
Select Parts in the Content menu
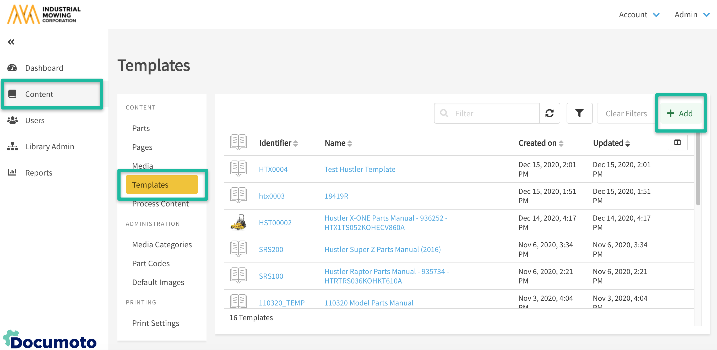141,128
